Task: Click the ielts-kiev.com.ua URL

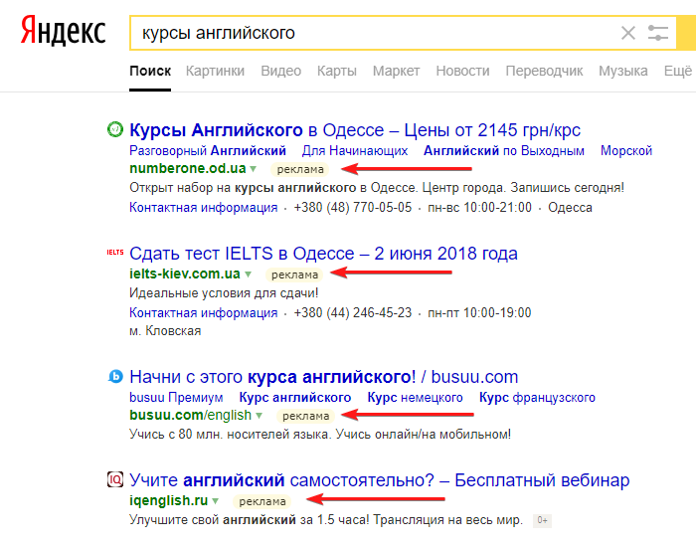Action: tap(185, 273)
